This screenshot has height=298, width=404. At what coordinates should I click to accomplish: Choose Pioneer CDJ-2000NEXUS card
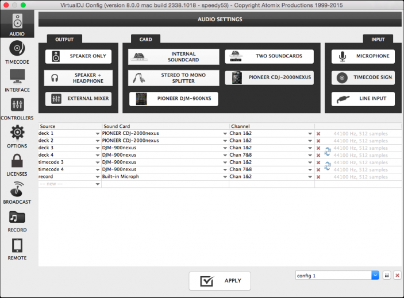click(270, 78)
